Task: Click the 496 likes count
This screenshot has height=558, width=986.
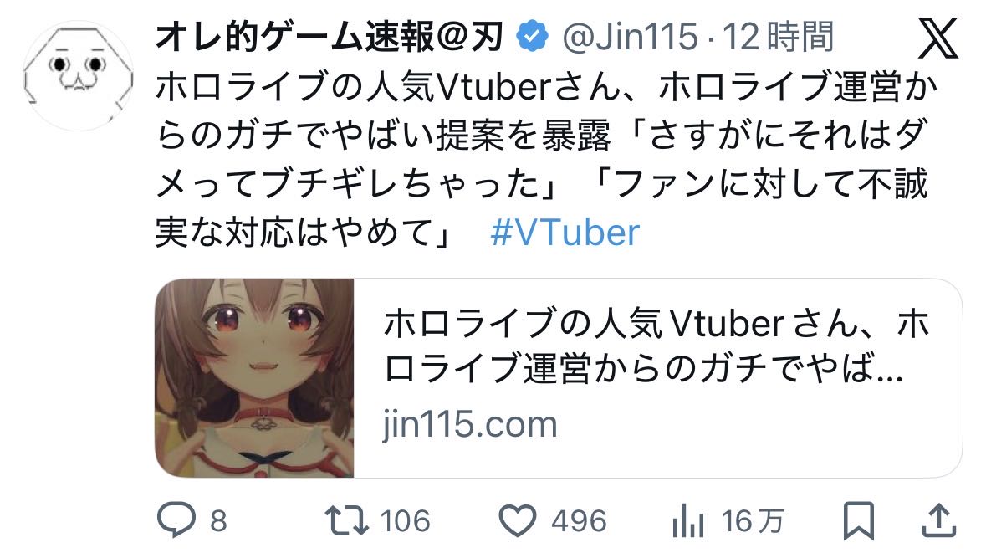Action: 580,521
